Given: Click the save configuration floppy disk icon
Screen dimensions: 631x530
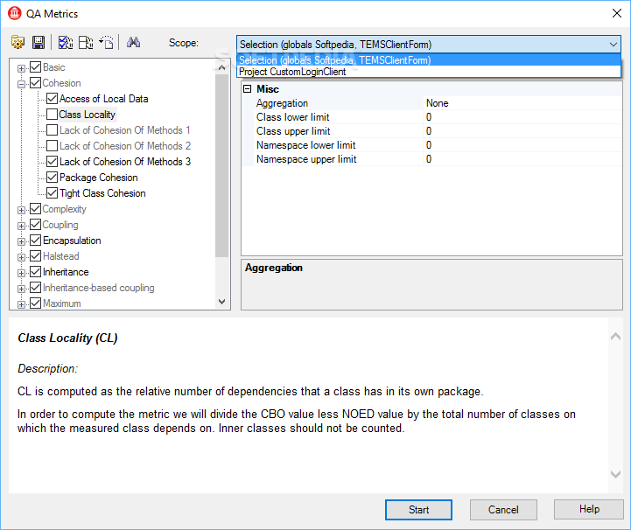Looking at the screenshot, I should coord(39,42).
